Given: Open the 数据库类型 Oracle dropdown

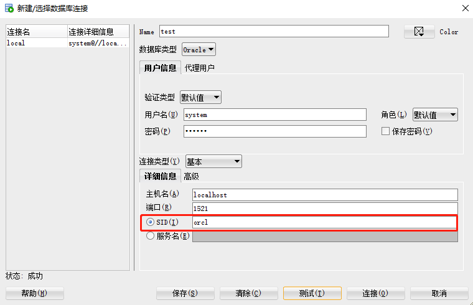Looking at the screenshot, I should [x=199, y=49].
